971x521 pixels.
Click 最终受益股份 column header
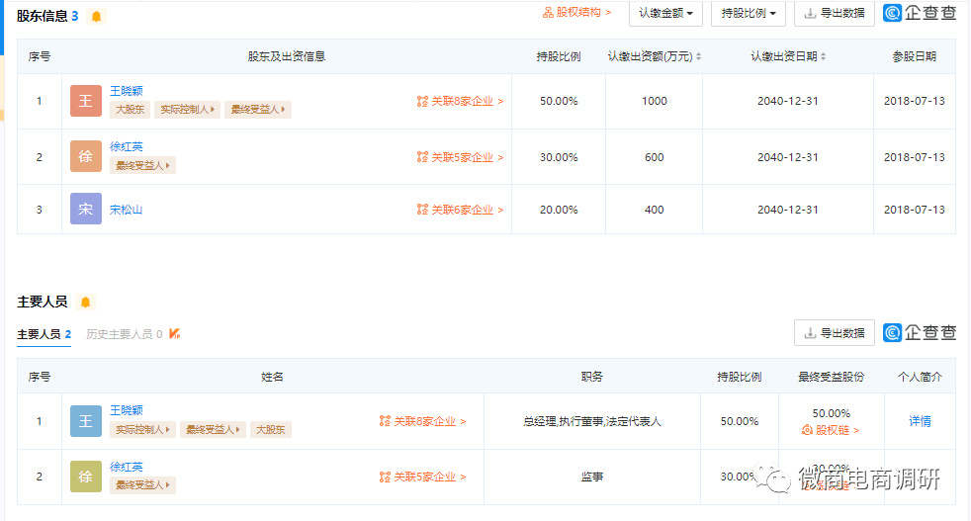tap(831, 377)
